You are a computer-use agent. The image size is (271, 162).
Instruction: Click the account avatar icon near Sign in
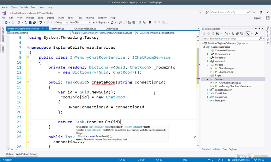pyautogui.click(x=268, y=18)
